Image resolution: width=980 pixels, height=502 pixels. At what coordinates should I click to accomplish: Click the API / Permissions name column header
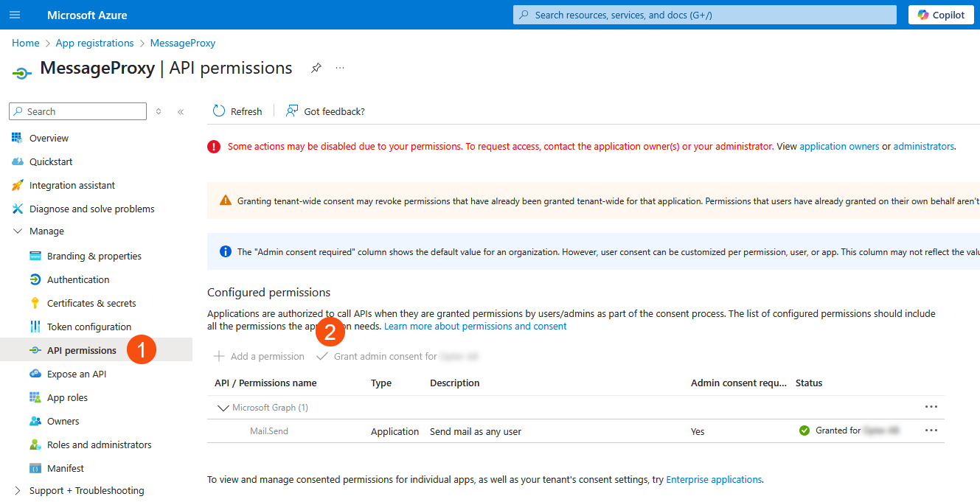(265, 383)
